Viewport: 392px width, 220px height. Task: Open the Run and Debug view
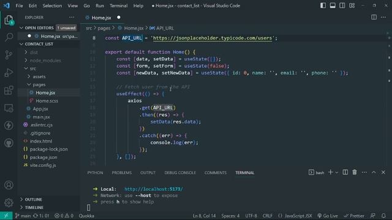9,73
